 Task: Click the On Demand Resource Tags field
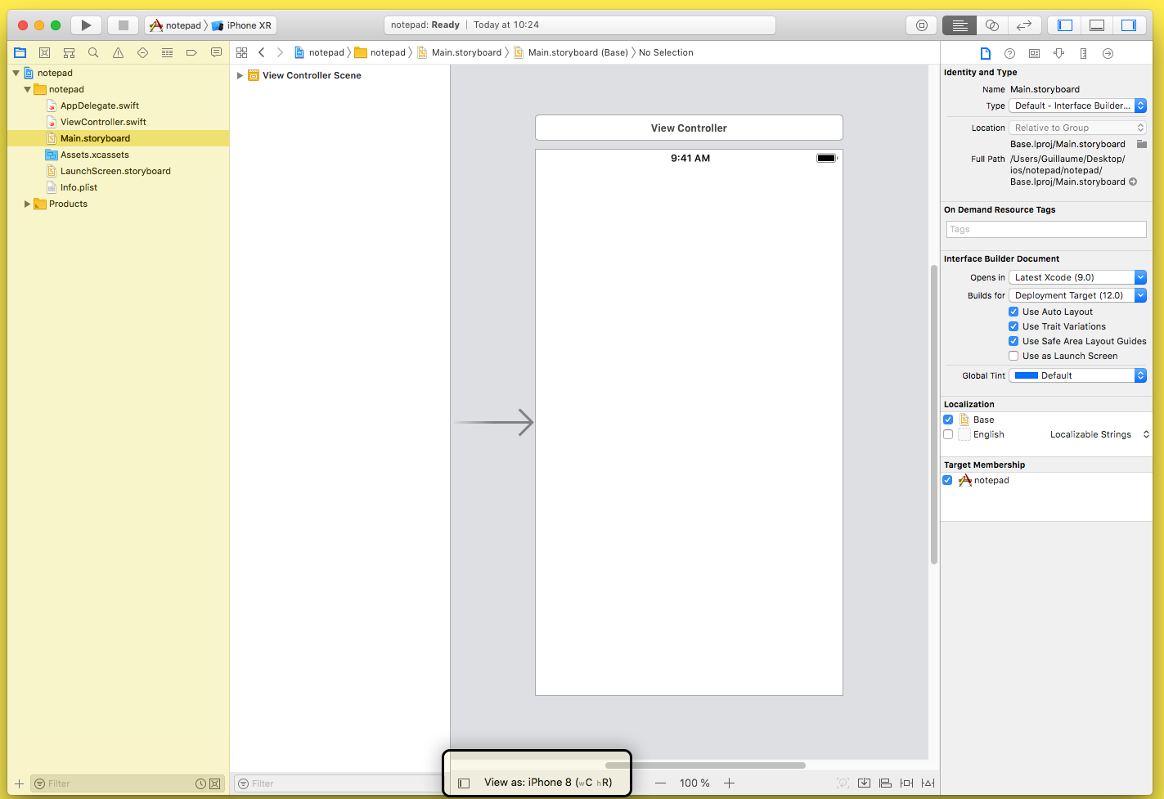[1046, 229]
